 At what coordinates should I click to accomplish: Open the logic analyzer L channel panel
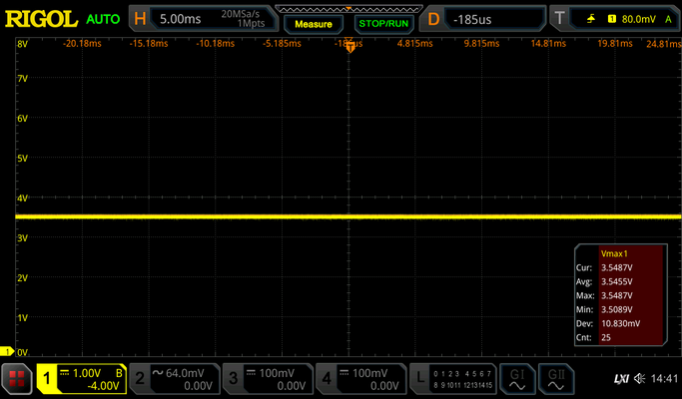420,379
